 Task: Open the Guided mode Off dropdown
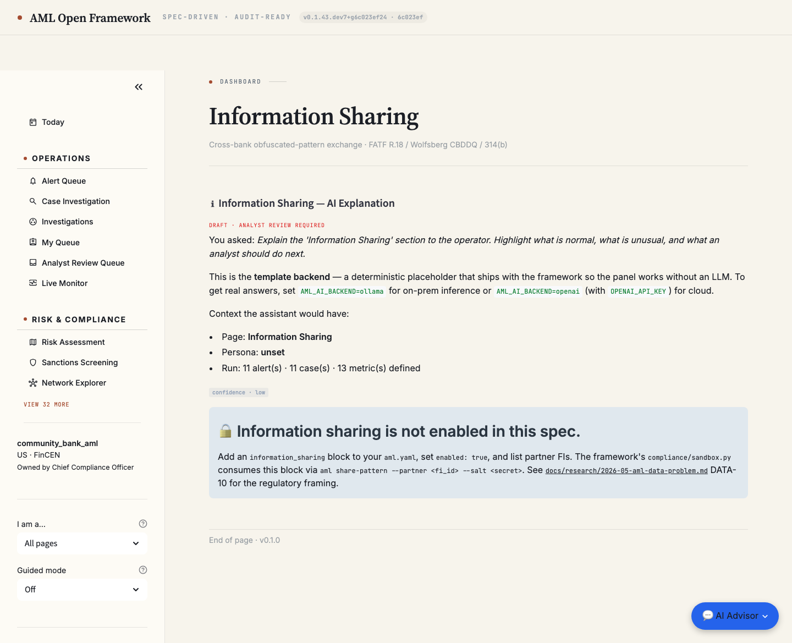coord(82,590)
